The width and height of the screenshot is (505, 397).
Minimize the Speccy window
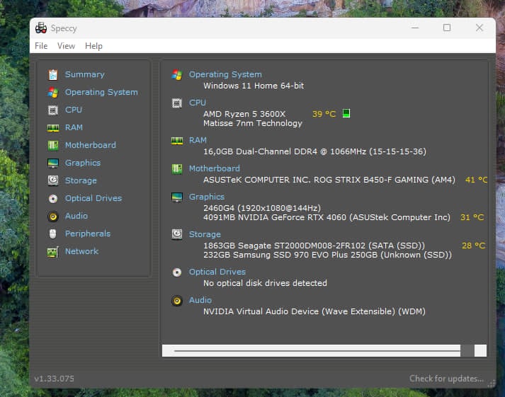(415, 28)
